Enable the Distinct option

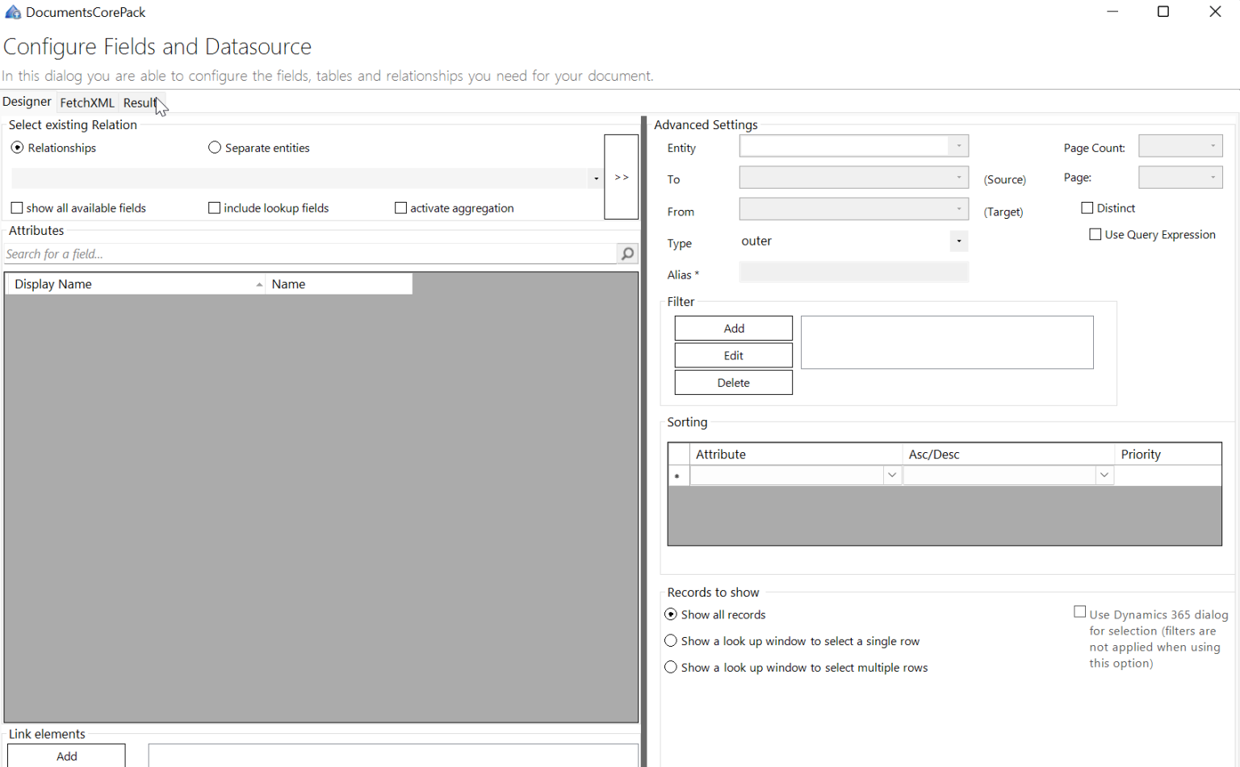coord(1087,207)
